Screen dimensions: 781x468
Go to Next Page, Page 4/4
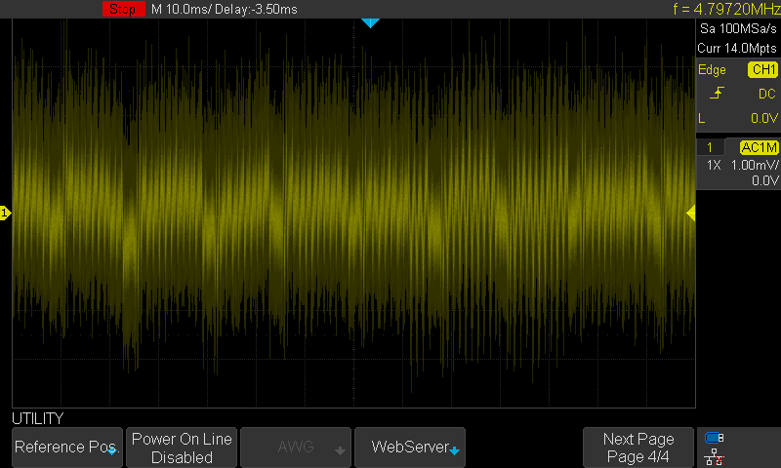click(638, 448)
